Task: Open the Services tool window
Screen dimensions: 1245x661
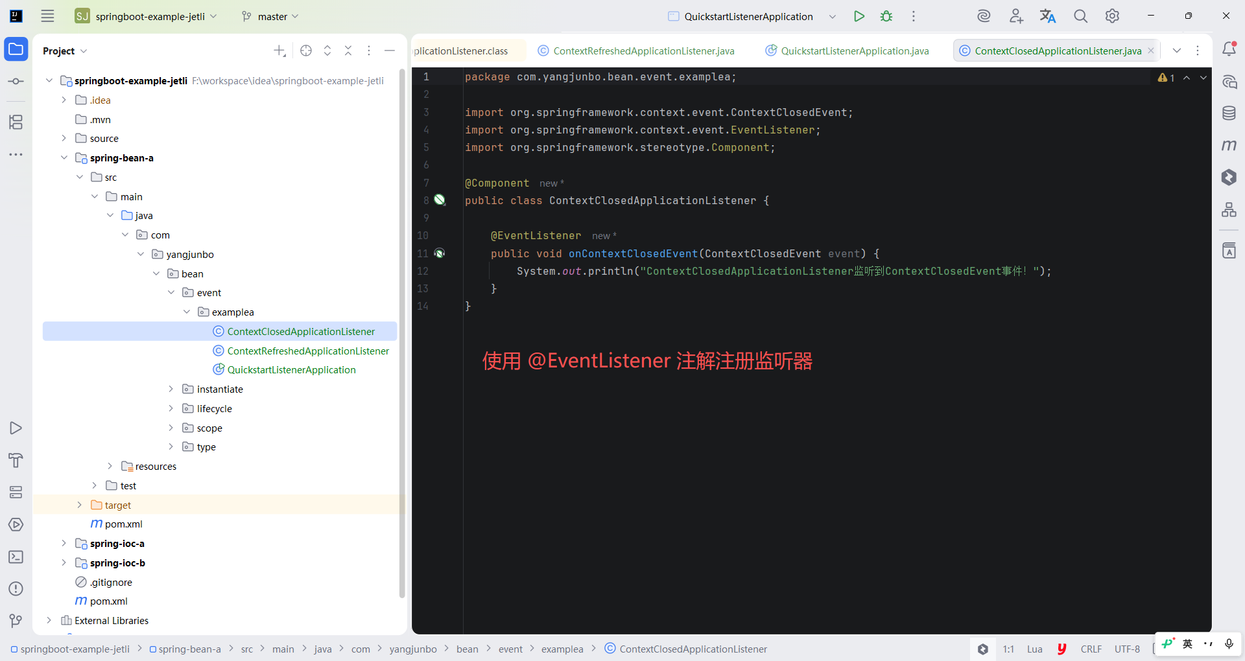Action: 16,493
